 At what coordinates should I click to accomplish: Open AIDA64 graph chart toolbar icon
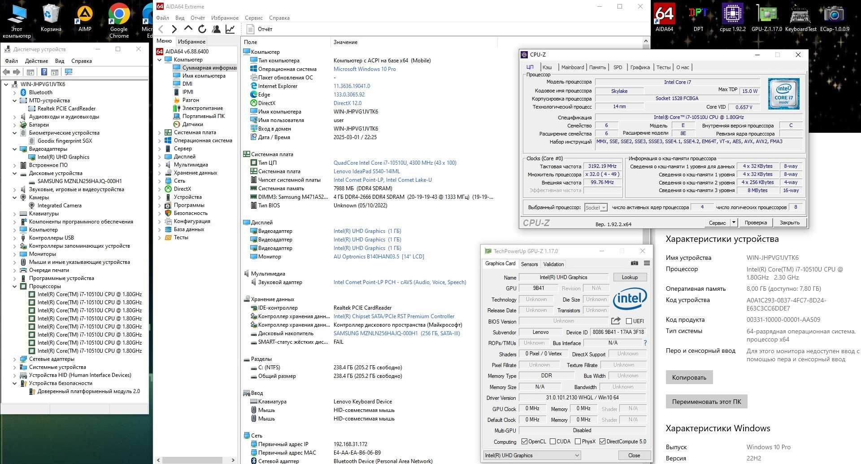tap(230, 29)
